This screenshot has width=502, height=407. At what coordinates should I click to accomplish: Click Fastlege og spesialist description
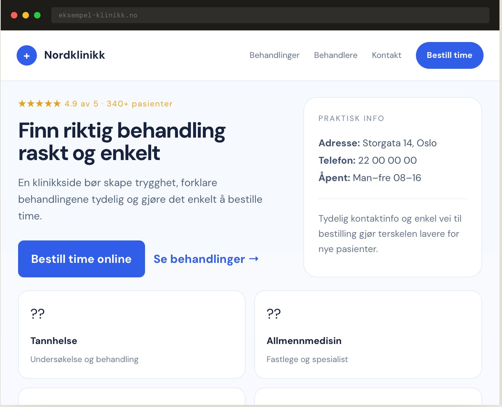[307, 359]
